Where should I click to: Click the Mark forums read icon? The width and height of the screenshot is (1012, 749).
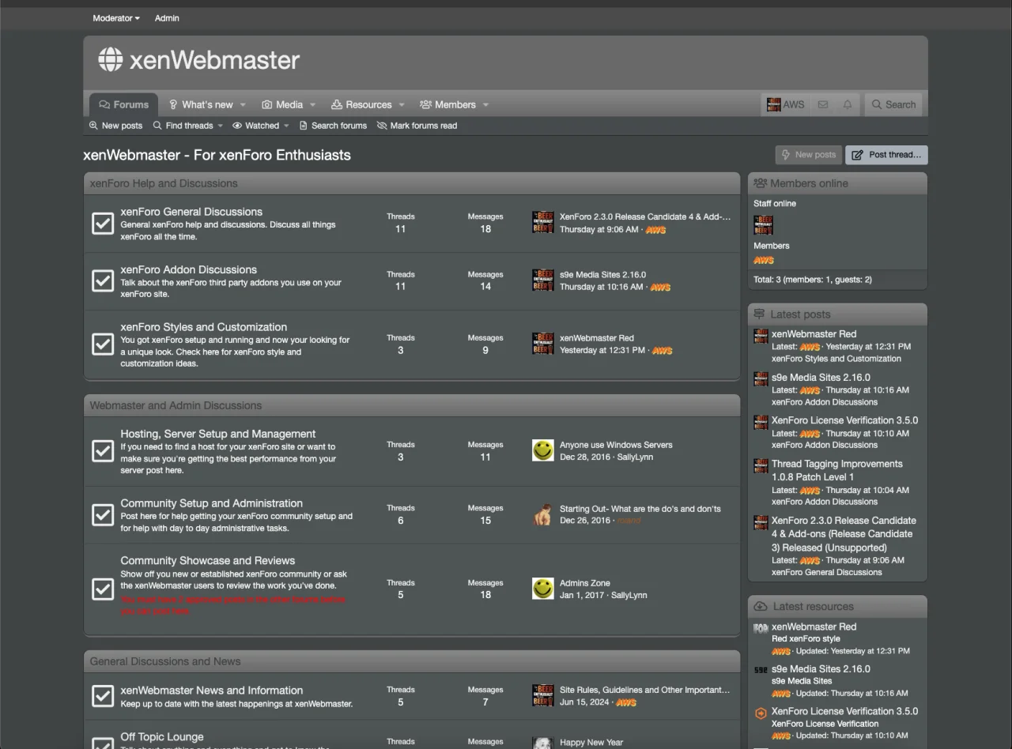380,125
